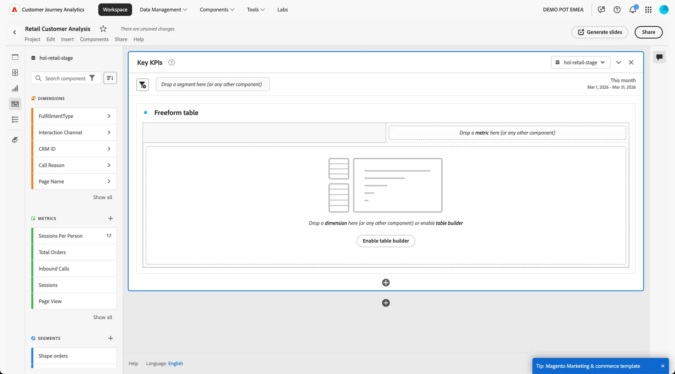Open the Tools dropdown menu
This screenshot has height=374, width=675.
[x=256, y=10]
